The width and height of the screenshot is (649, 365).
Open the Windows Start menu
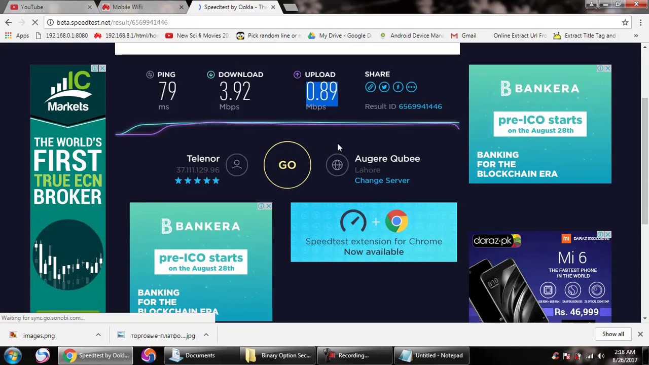13,355
